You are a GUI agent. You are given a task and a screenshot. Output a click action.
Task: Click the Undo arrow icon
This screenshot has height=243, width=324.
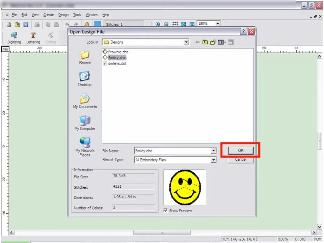tap(67, 25)
